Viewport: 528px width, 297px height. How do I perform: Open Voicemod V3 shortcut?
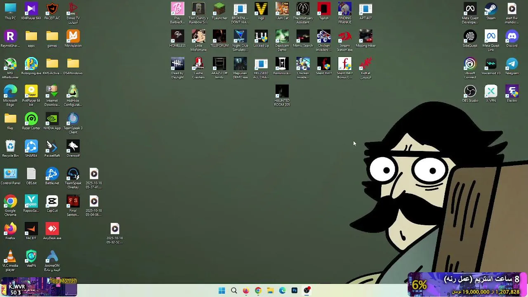pyautogui.click(x=491, y=66)
